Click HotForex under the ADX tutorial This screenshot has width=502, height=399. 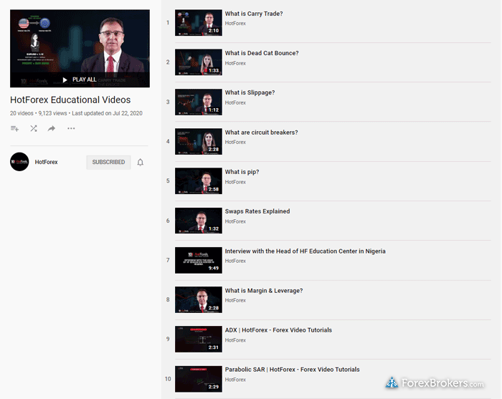tap(235, 340)
